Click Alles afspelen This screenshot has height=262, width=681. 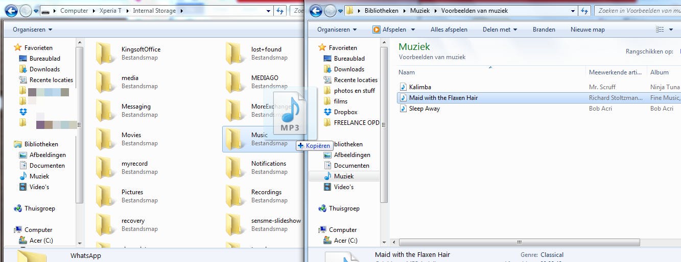[x=449, y=30]
